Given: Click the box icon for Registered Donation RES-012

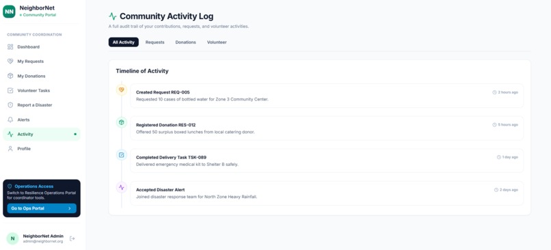Looking at the screenshot, I should pyautogui.click(x=121, y=122).
